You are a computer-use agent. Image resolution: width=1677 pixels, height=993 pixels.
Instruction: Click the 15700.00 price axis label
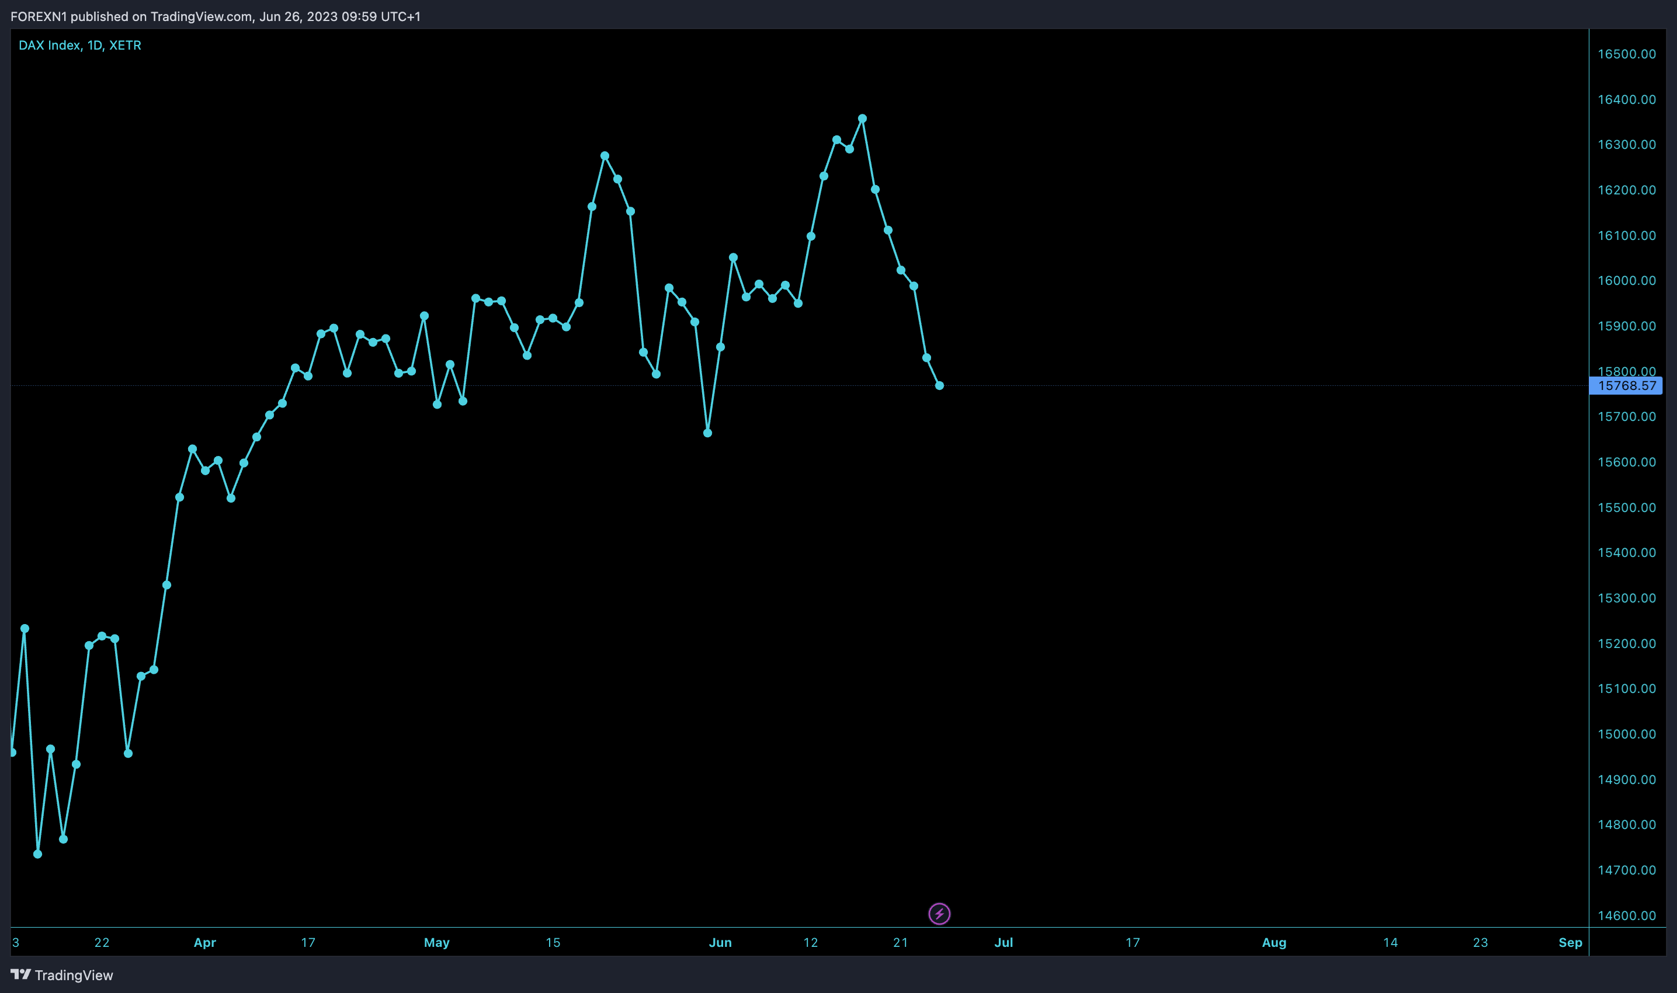[x=1627, y=416]
